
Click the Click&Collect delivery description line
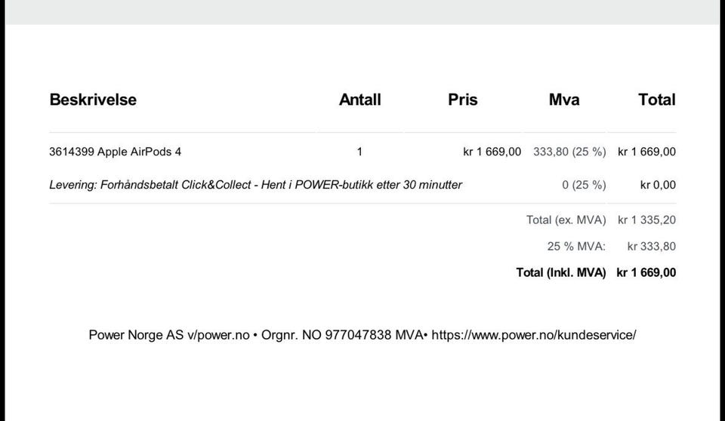[x=255, y=185]
